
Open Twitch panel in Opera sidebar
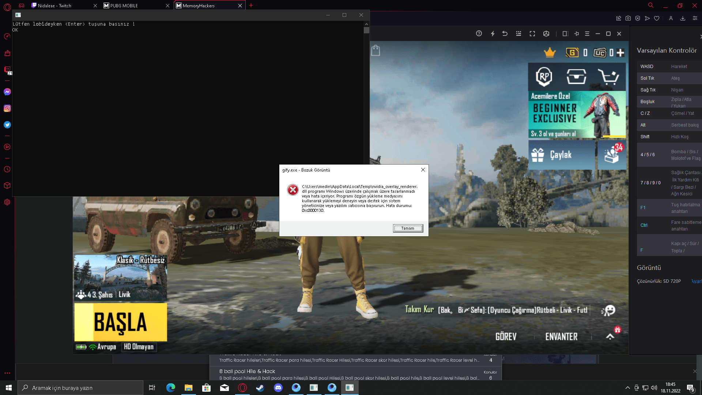(7, 69)
